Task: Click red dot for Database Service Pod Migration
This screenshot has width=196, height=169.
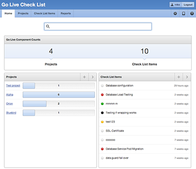Action: 102,149
